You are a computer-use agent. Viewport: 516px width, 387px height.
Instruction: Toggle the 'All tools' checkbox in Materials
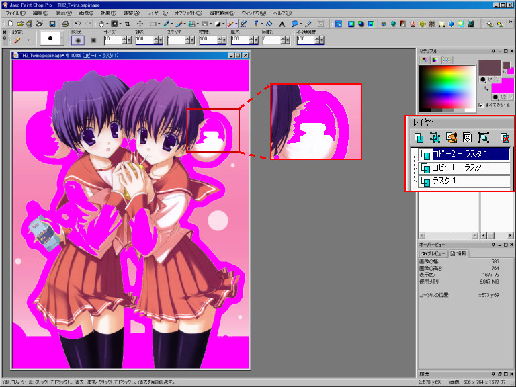481,105
